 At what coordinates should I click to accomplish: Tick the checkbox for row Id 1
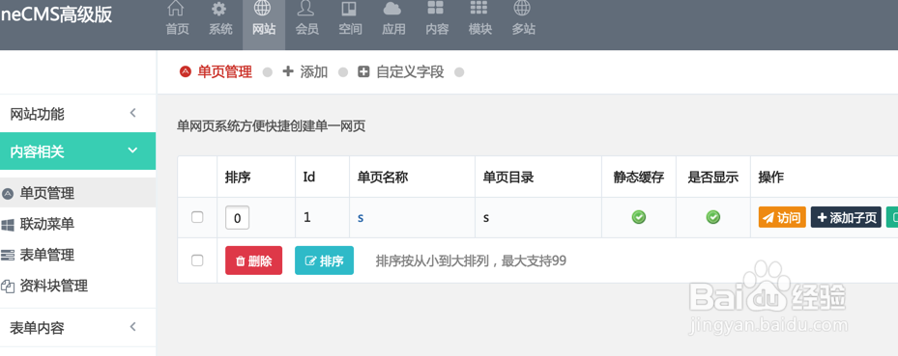[x=197, y=217]
